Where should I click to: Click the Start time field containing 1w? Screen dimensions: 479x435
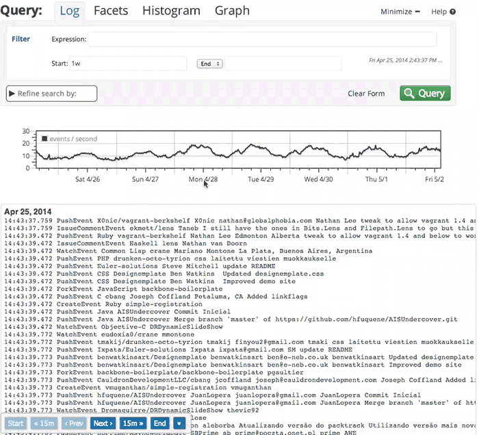(x=127, y=64)
